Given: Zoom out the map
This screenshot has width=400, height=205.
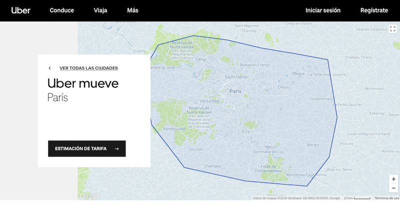Looking at the screenshot, I should tap(393, 188).
